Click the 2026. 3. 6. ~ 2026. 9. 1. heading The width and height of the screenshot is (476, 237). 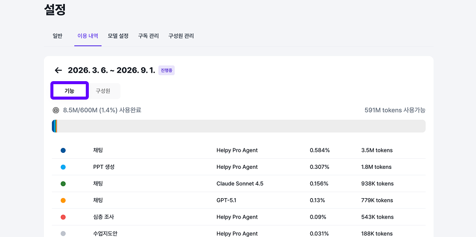(x=111, y=70)
